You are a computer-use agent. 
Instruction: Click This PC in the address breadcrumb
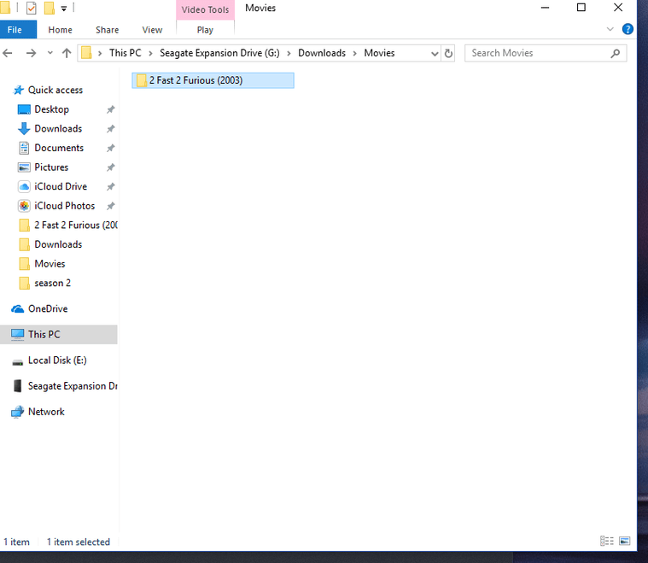point(126,53)
